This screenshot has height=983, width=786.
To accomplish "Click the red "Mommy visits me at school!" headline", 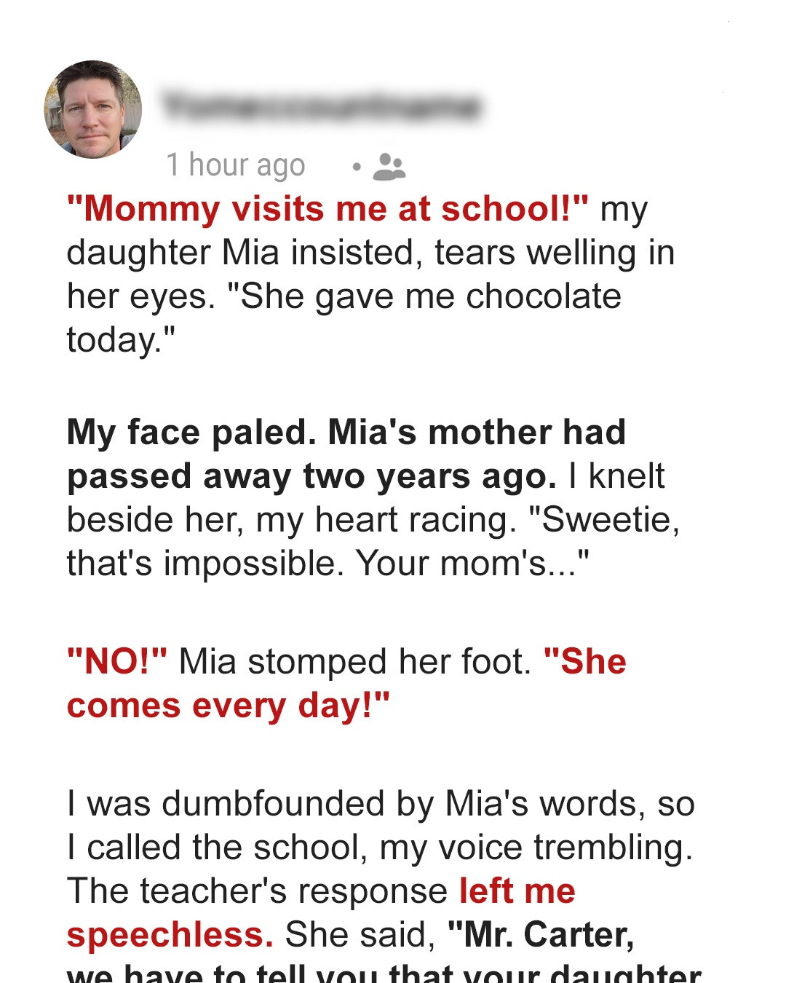I will coord(327,209).
